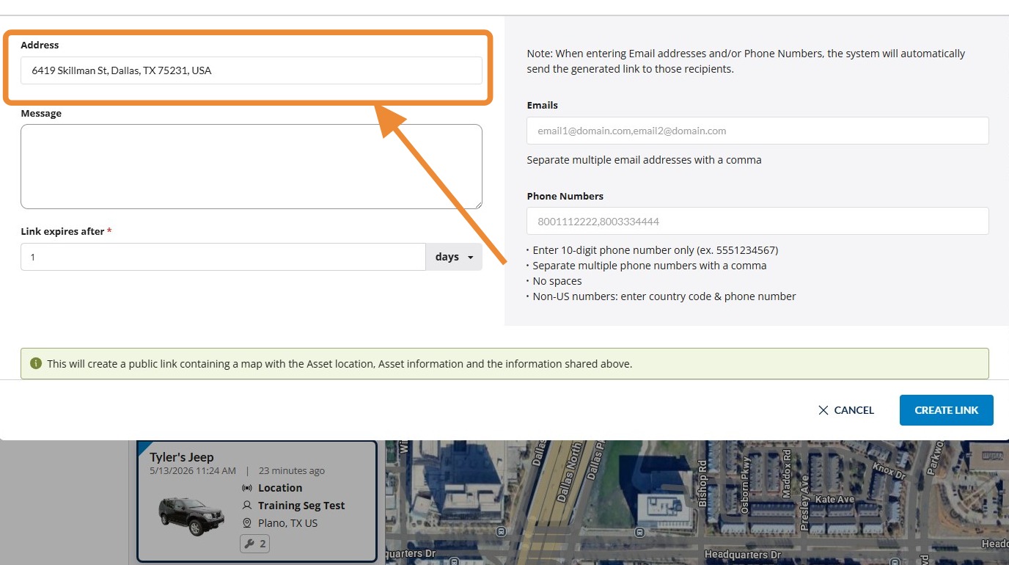Select the Tyler's Jeep asset card title
This screenshot has height=565, width=1009.
click(x=182, y=457)
